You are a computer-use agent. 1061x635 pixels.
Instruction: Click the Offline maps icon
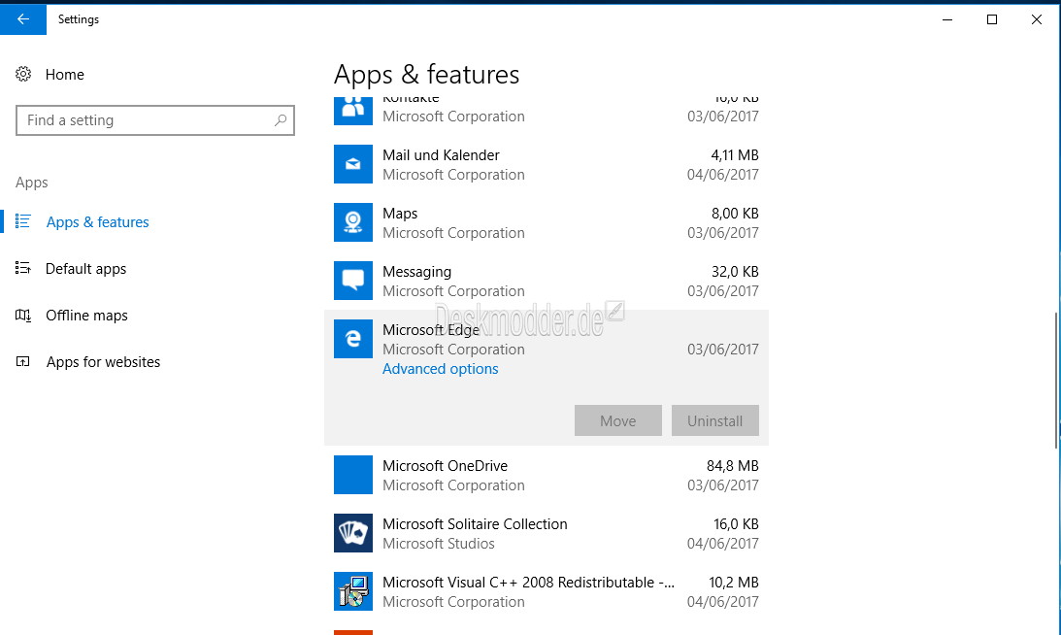click(23, 315)
